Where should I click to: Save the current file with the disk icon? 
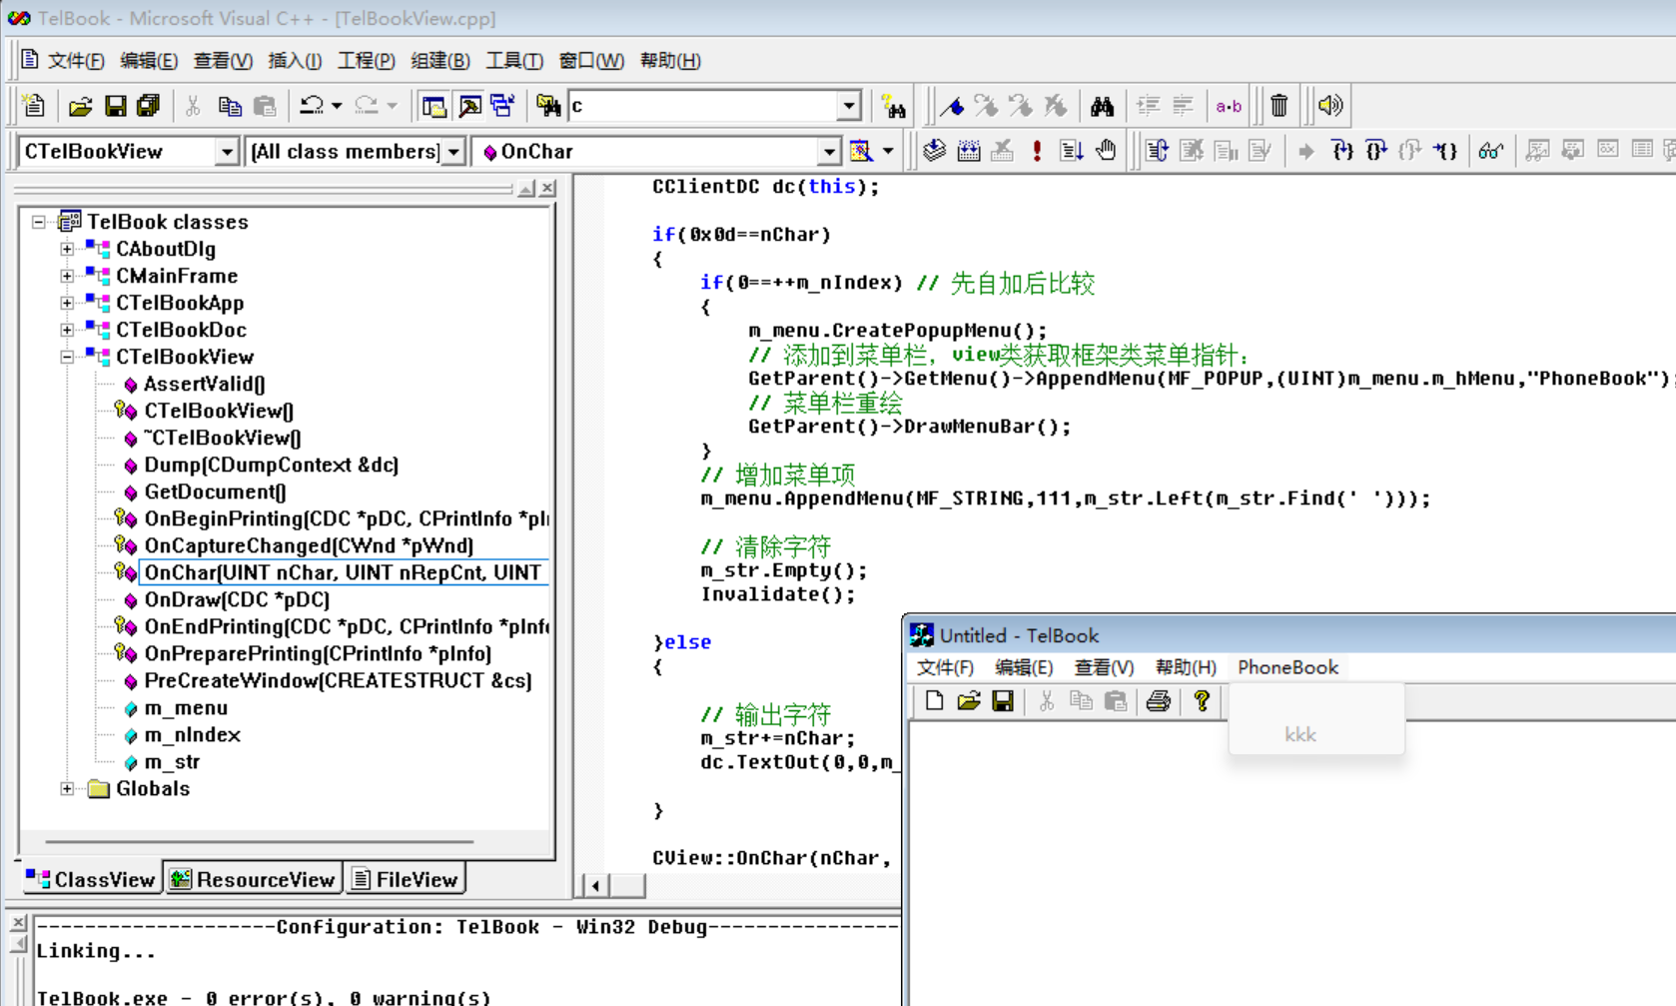point(116,105)
